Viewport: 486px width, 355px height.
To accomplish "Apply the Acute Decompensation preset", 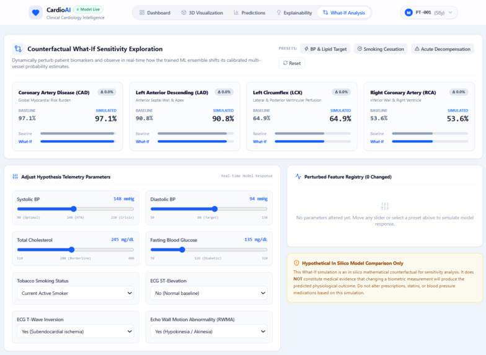I will (443, 49).
